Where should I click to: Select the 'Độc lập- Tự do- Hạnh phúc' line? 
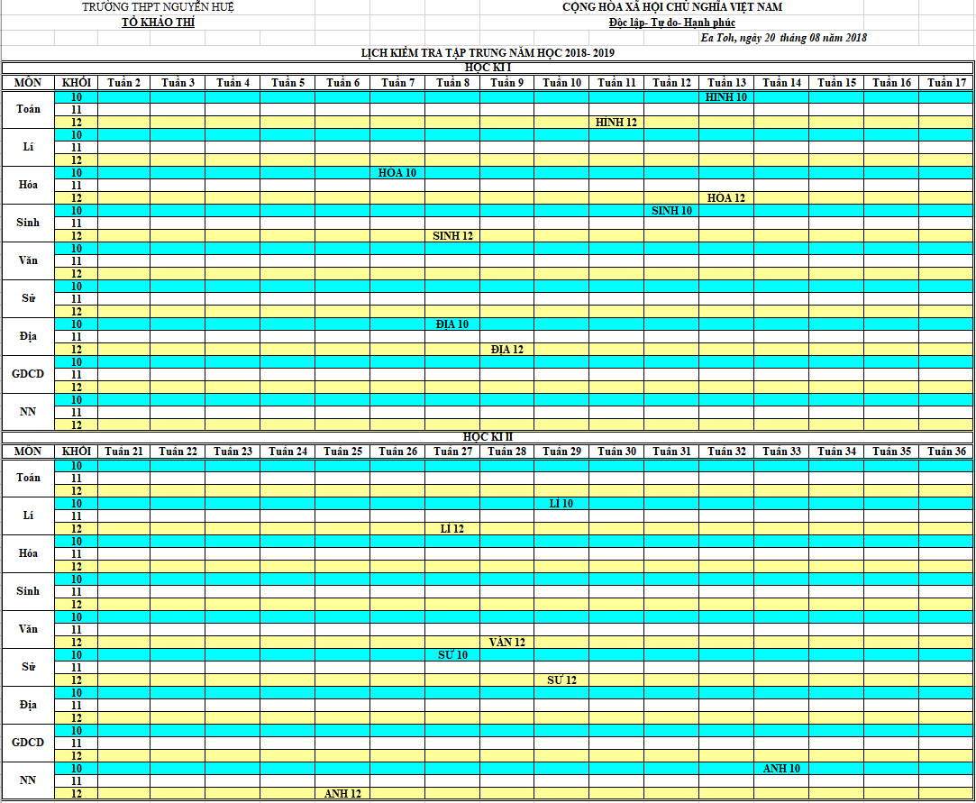point(672,23)
